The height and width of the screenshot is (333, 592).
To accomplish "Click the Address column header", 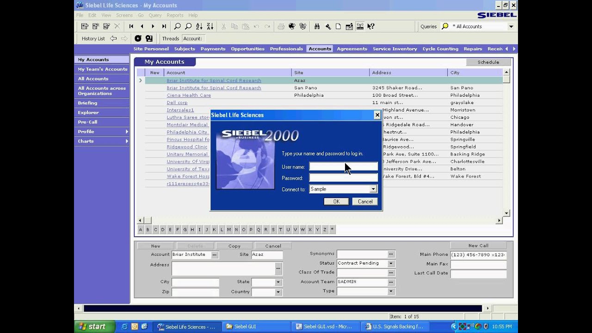I will [x=408, y=73].
